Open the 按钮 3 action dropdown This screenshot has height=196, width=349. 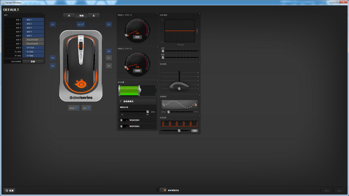[x=33, y=28]
